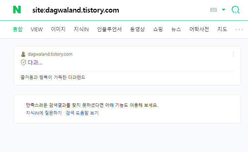
Task: Switch to the VIEW tab
Action: coord(37,30)
